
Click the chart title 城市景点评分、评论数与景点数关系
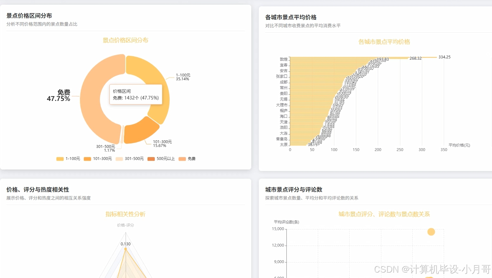coord(384,214)
